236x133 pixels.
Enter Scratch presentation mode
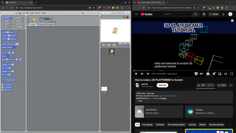click(128, 13)
